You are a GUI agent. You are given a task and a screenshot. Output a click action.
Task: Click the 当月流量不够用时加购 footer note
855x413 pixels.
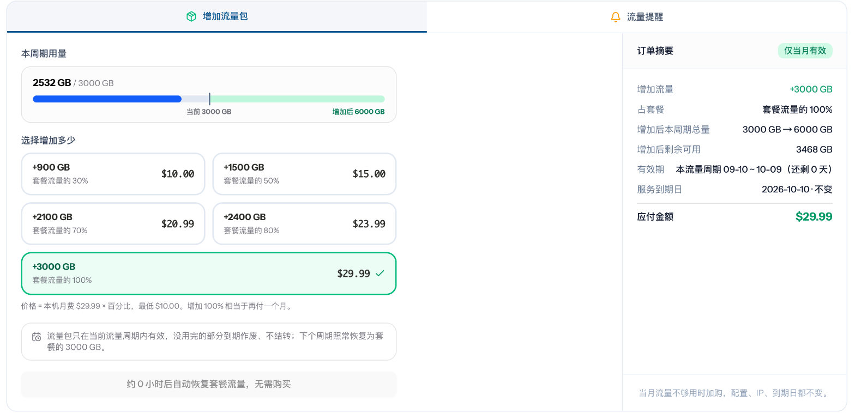(x=735, y=393)
